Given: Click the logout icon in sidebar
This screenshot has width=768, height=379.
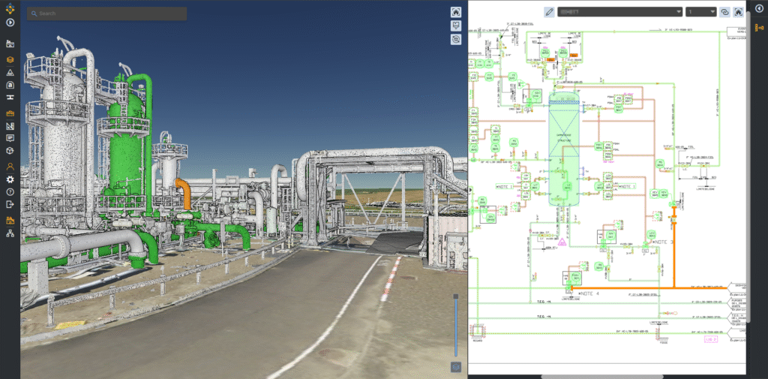Looking at the screenshot, I should pos(10,204).
